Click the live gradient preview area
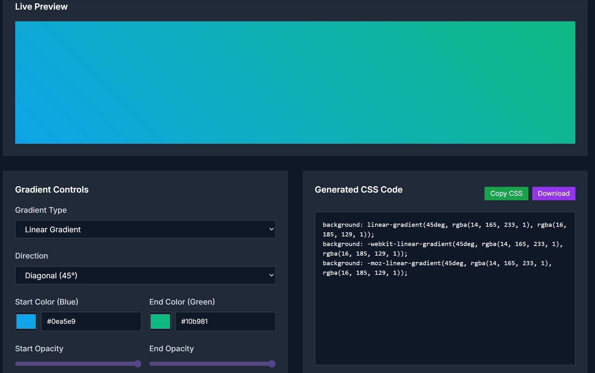This screenshot has width=595, height=373. click(x=295, y=83)
